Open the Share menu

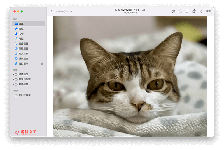pos(180,11)
